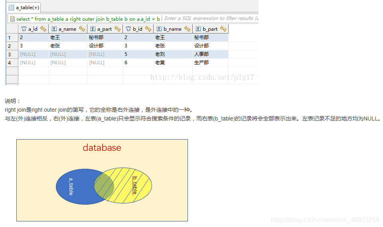The width and height of the screenshot is (383, 227).
Task: Select row number 4 header
Action: coord(12,63)
